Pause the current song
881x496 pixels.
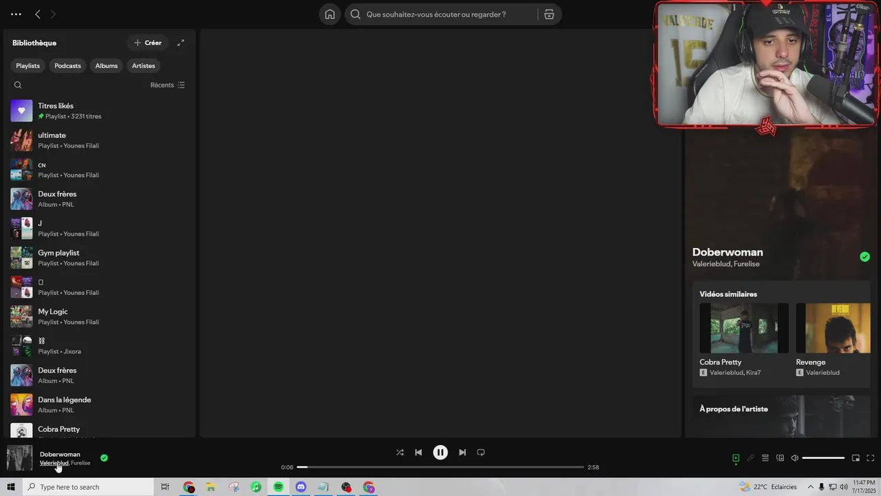(440, 453)
